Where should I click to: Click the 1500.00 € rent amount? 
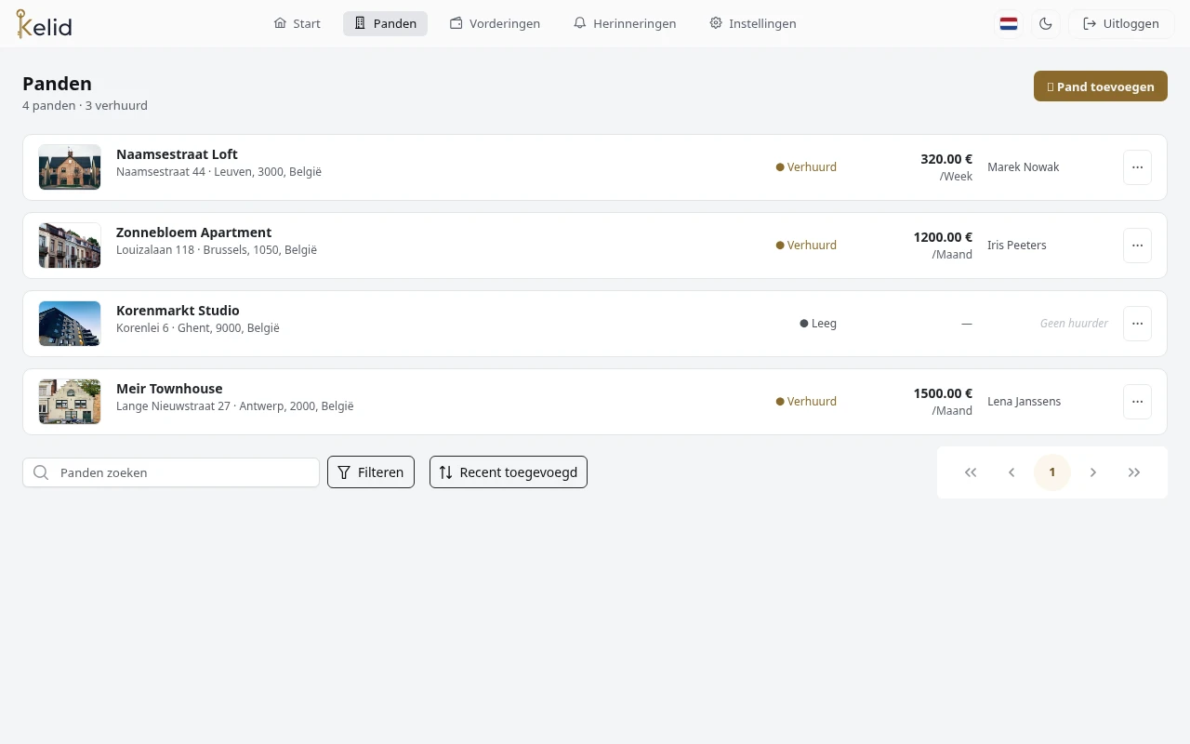(x=943, y=393)
